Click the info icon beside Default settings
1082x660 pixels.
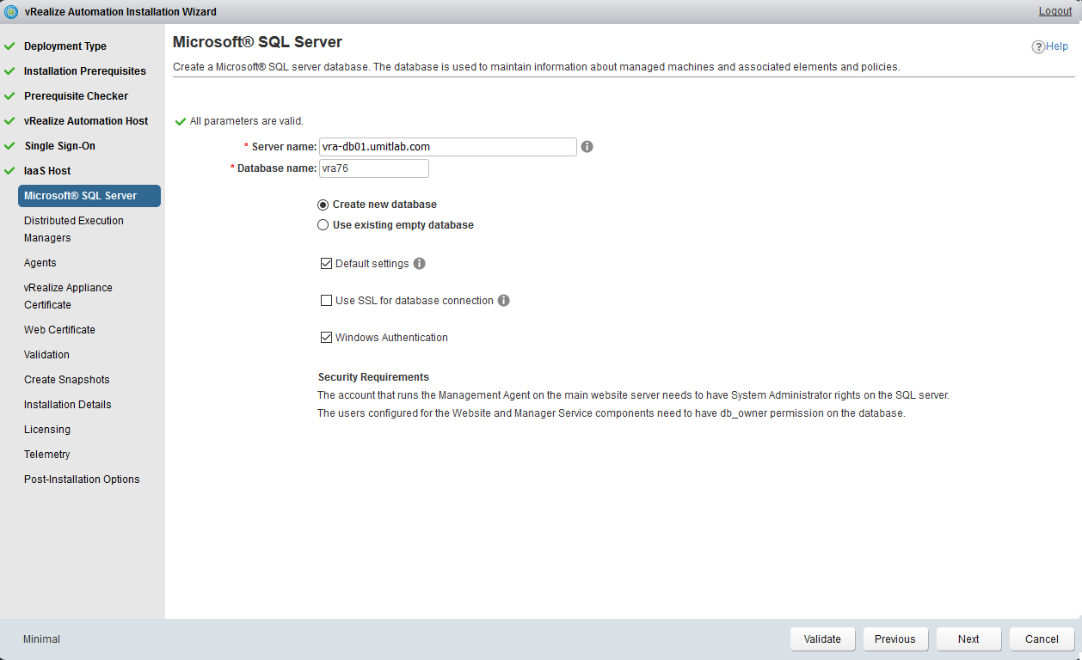pos(420,264)
